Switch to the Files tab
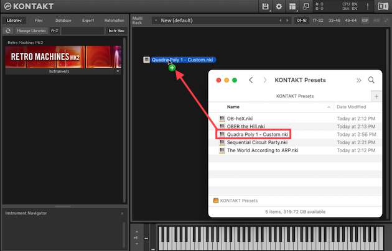This screenshot has height=251, width=392. (39, 21)
